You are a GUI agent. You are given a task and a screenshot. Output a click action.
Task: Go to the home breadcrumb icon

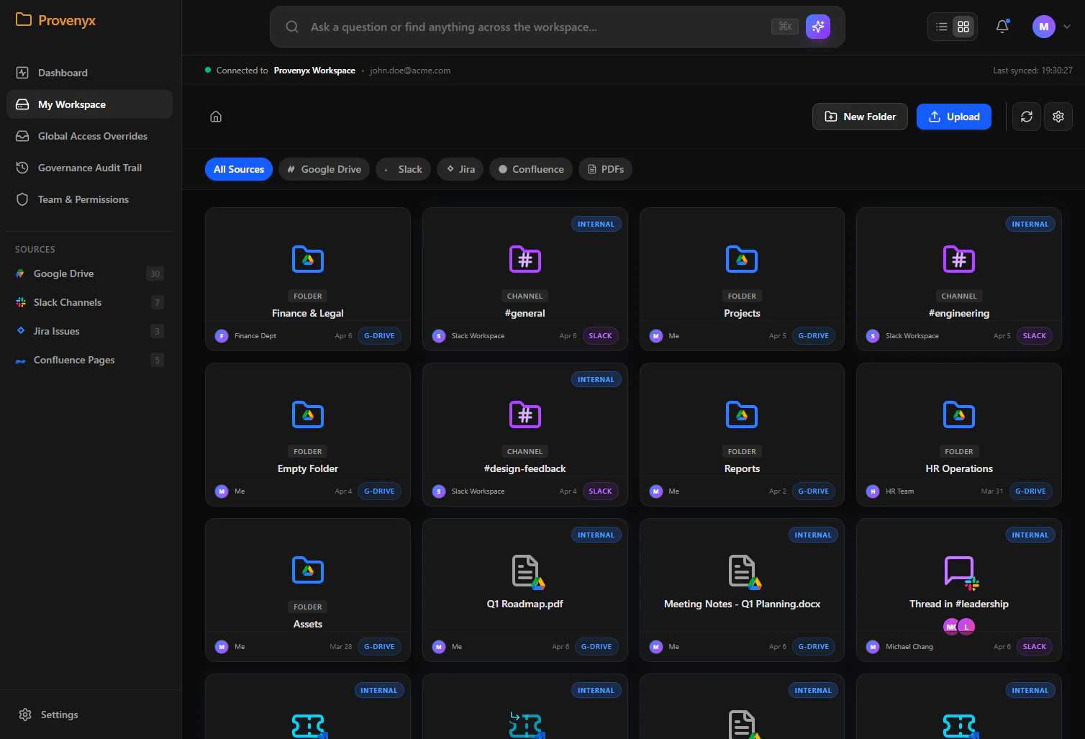tap(216, 117)
